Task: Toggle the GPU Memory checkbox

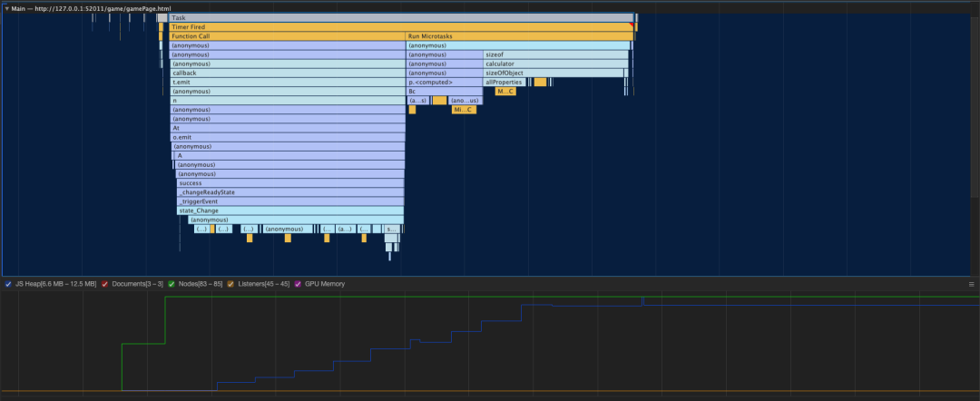Action: (297, 284)
